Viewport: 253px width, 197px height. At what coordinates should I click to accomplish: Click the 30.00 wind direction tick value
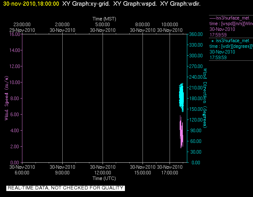pos(196,152)
